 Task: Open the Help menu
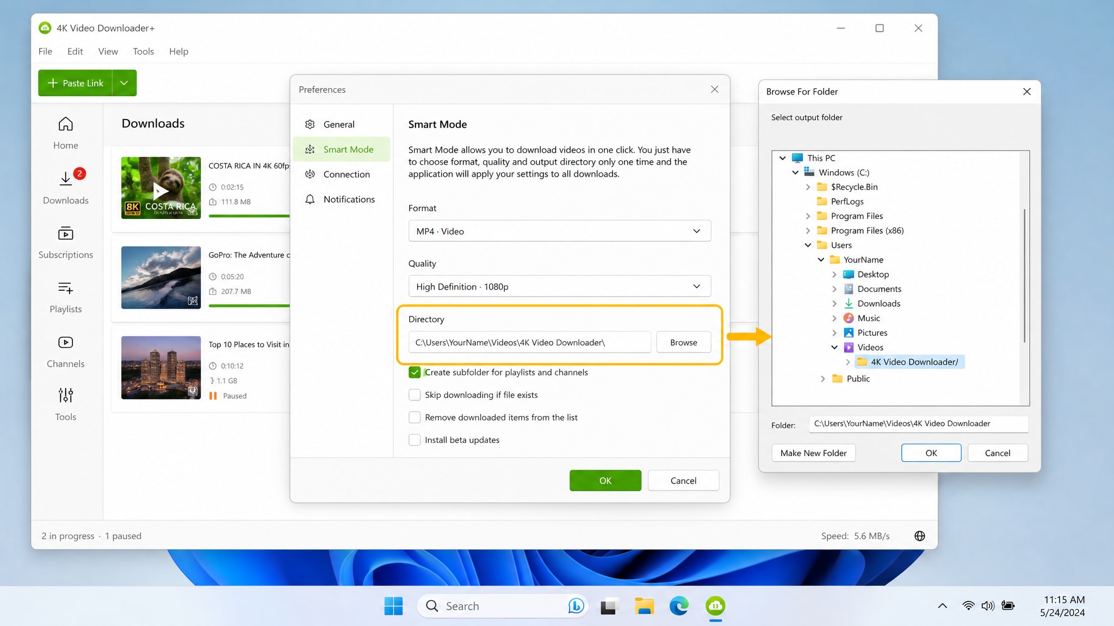click(x=178, y=51)
